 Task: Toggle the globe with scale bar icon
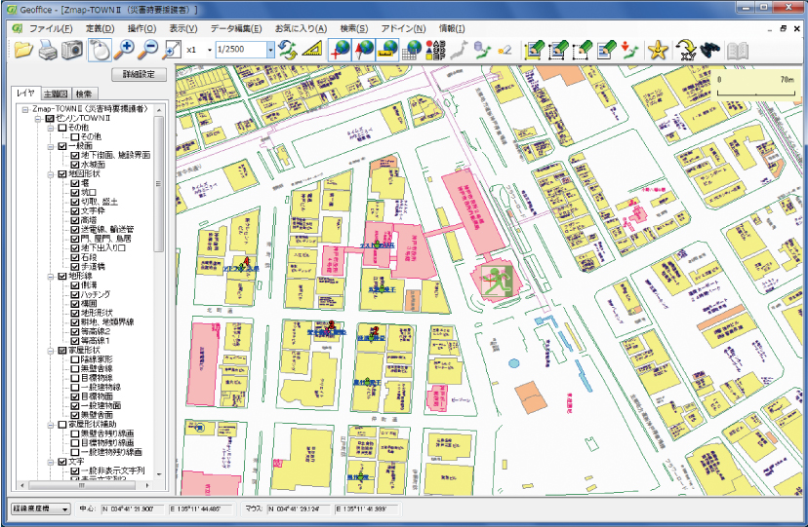pos(387,50)
